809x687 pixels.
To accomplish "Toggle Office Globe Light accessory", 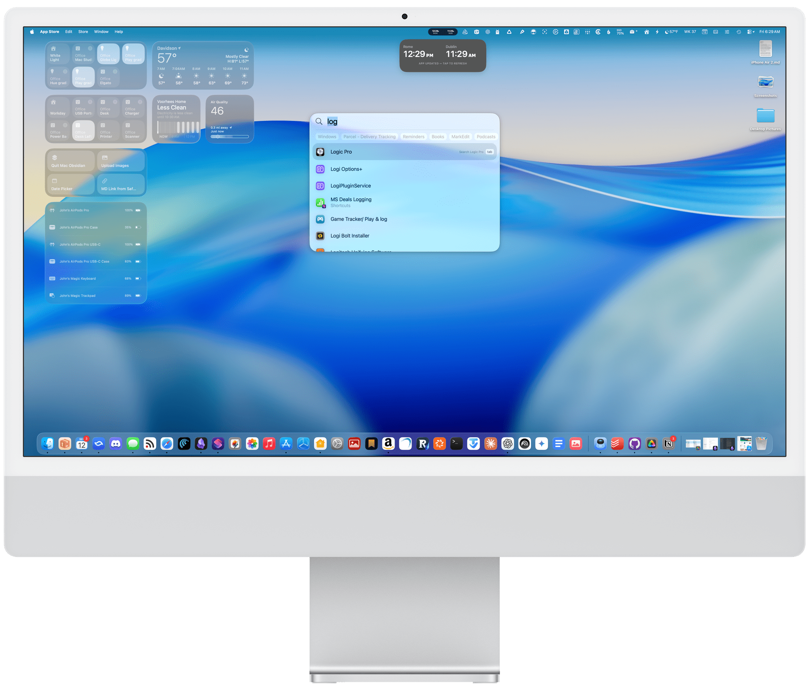I will tap(108, 54).
